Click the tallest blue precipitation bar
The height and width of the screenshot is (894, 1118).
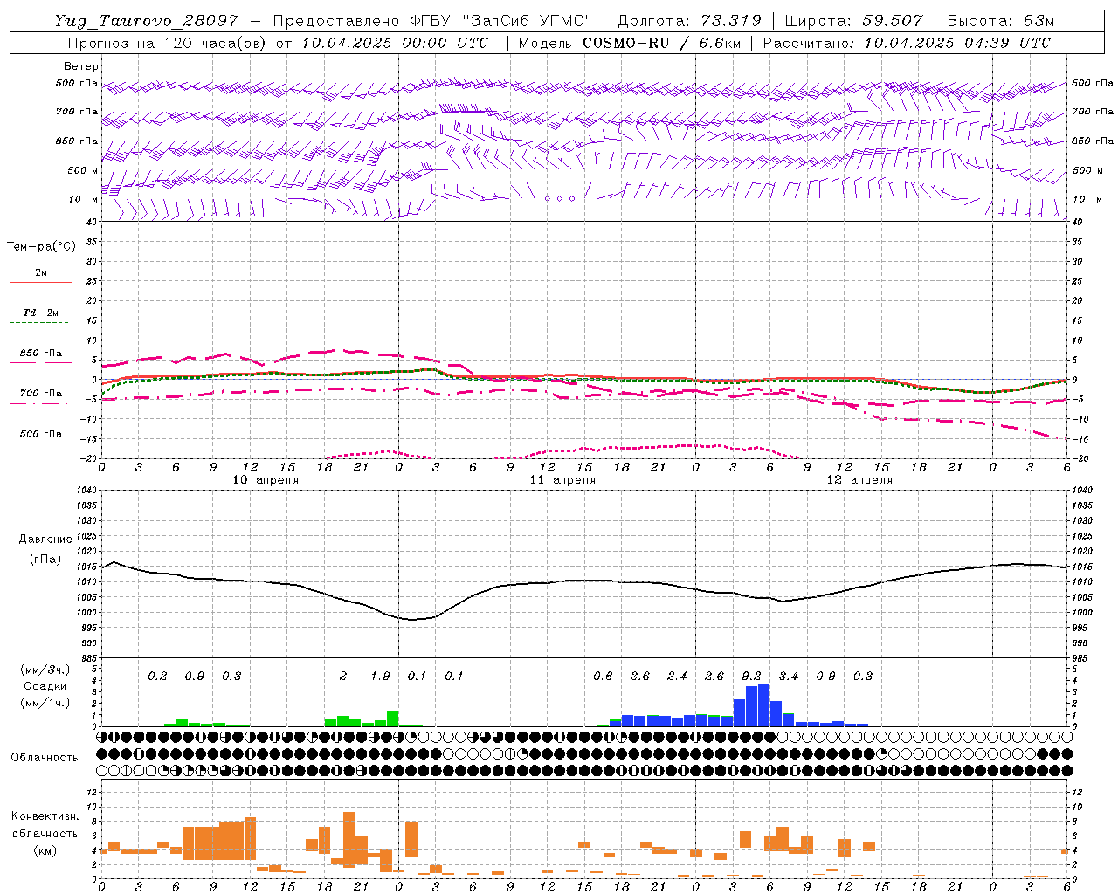(x=764, y=705)
